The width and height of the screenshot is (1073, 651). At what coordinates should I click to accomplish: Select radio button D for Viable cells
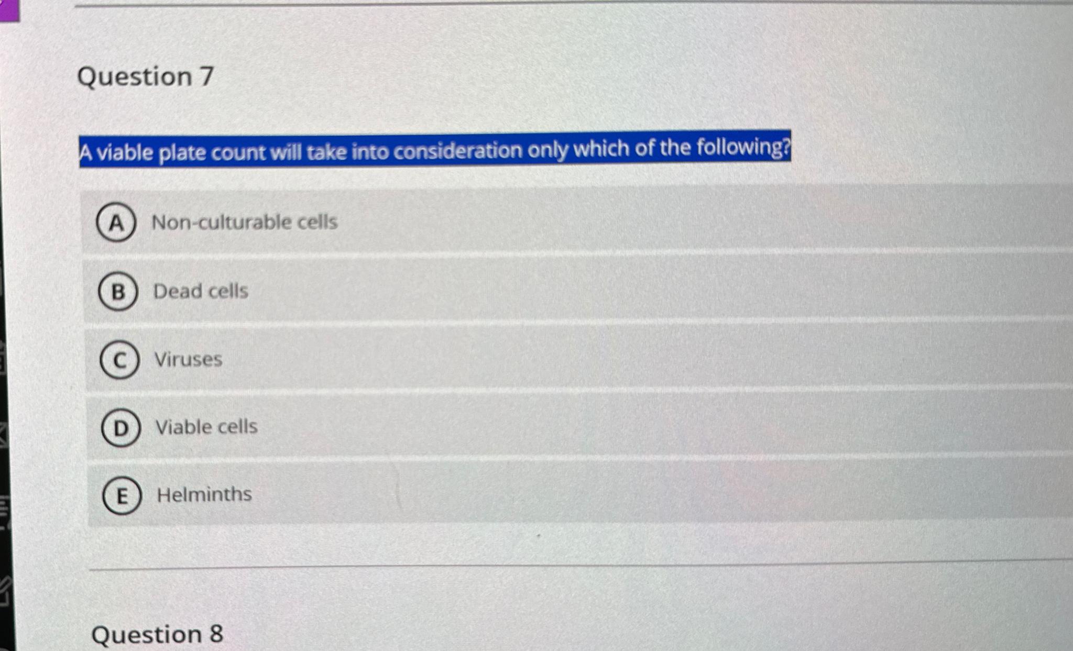pos(122,427)
